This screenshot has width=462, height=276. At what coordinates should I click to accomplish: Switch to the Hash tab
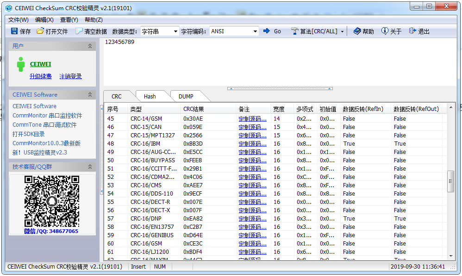pos(150,96)
